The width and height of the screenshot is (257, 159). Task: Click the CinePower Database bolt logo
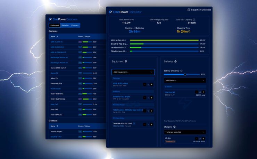[50, 19]
